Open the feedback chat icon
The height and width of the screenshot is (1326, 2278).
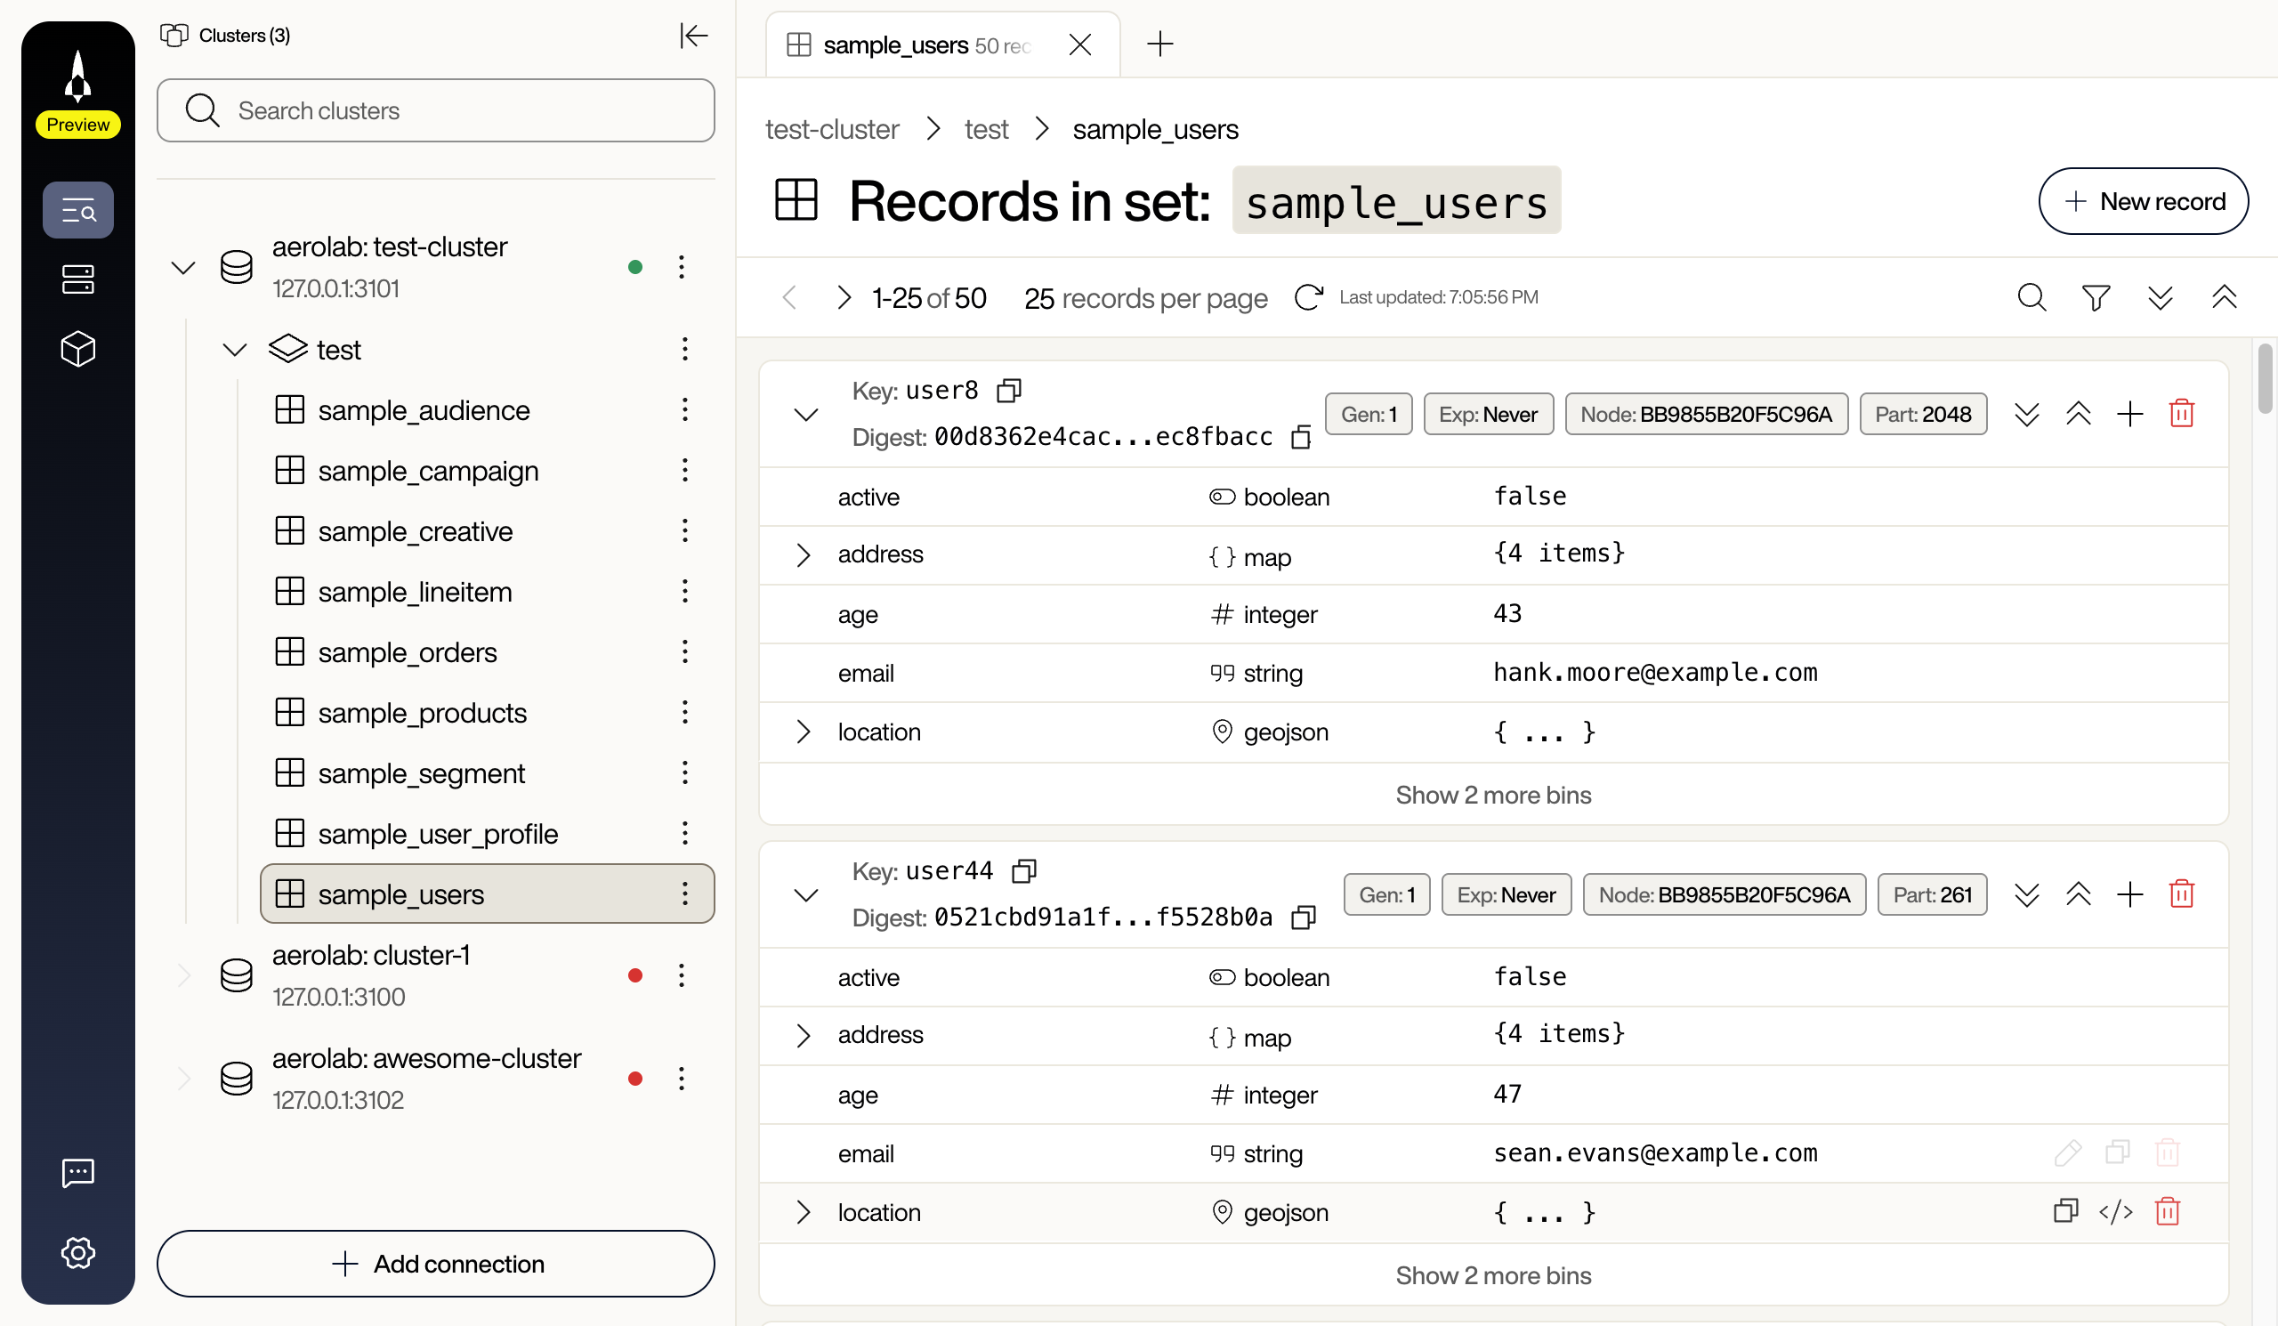pyautogui.click(x=77, y=1173)
